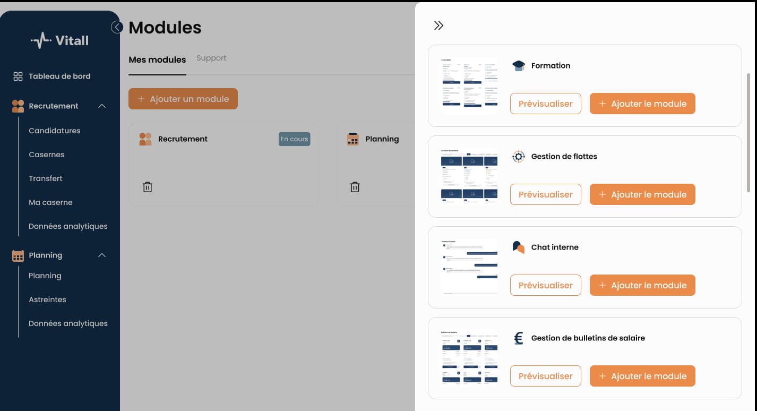Click the Chat interne bubble icon
The width and height of the screenshot is (757, 411).
(518, 247)
